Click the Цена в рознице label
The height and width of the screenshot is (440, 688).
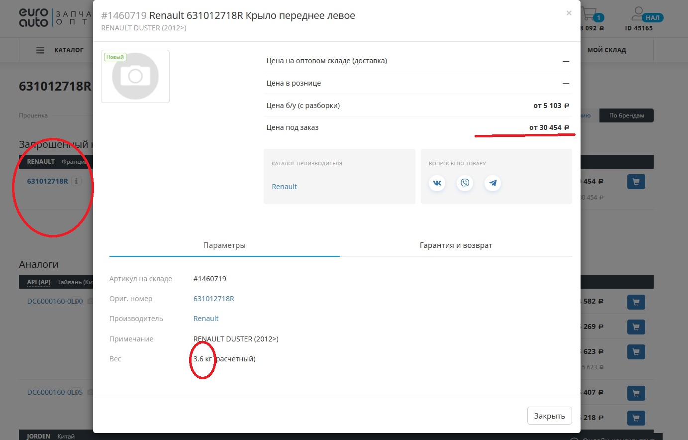294,83
